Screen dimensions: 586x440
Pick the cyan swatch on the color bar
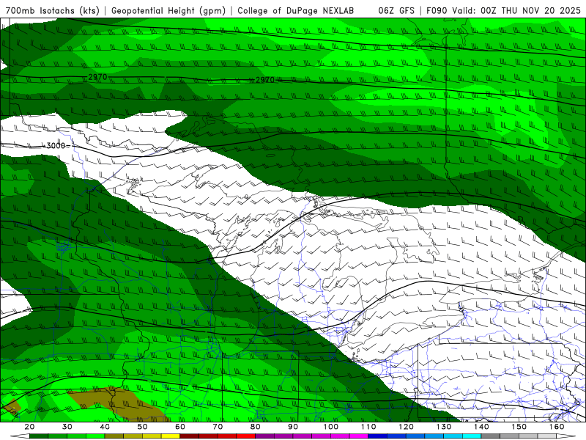tap(472, 436)
